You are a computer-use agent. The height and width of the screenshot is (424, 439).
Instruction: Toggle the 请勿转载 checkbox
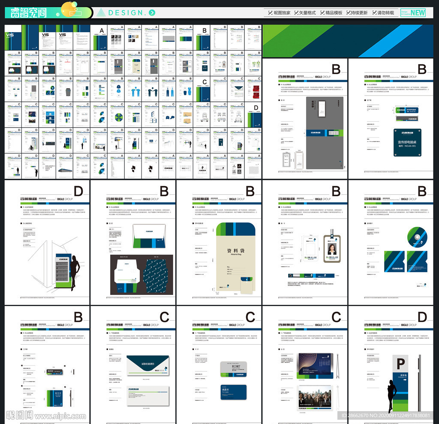[x=374, y=13]
